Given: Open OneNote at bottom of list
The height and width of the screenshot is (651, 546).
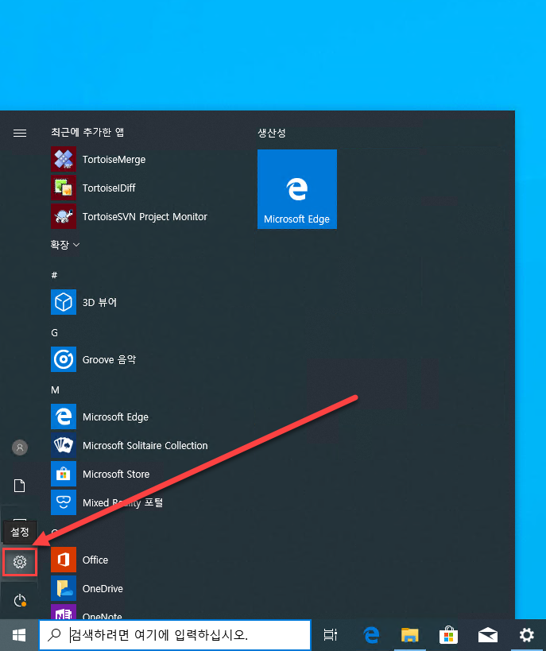Looking at the screenshot, I should [x=87, y=612].
